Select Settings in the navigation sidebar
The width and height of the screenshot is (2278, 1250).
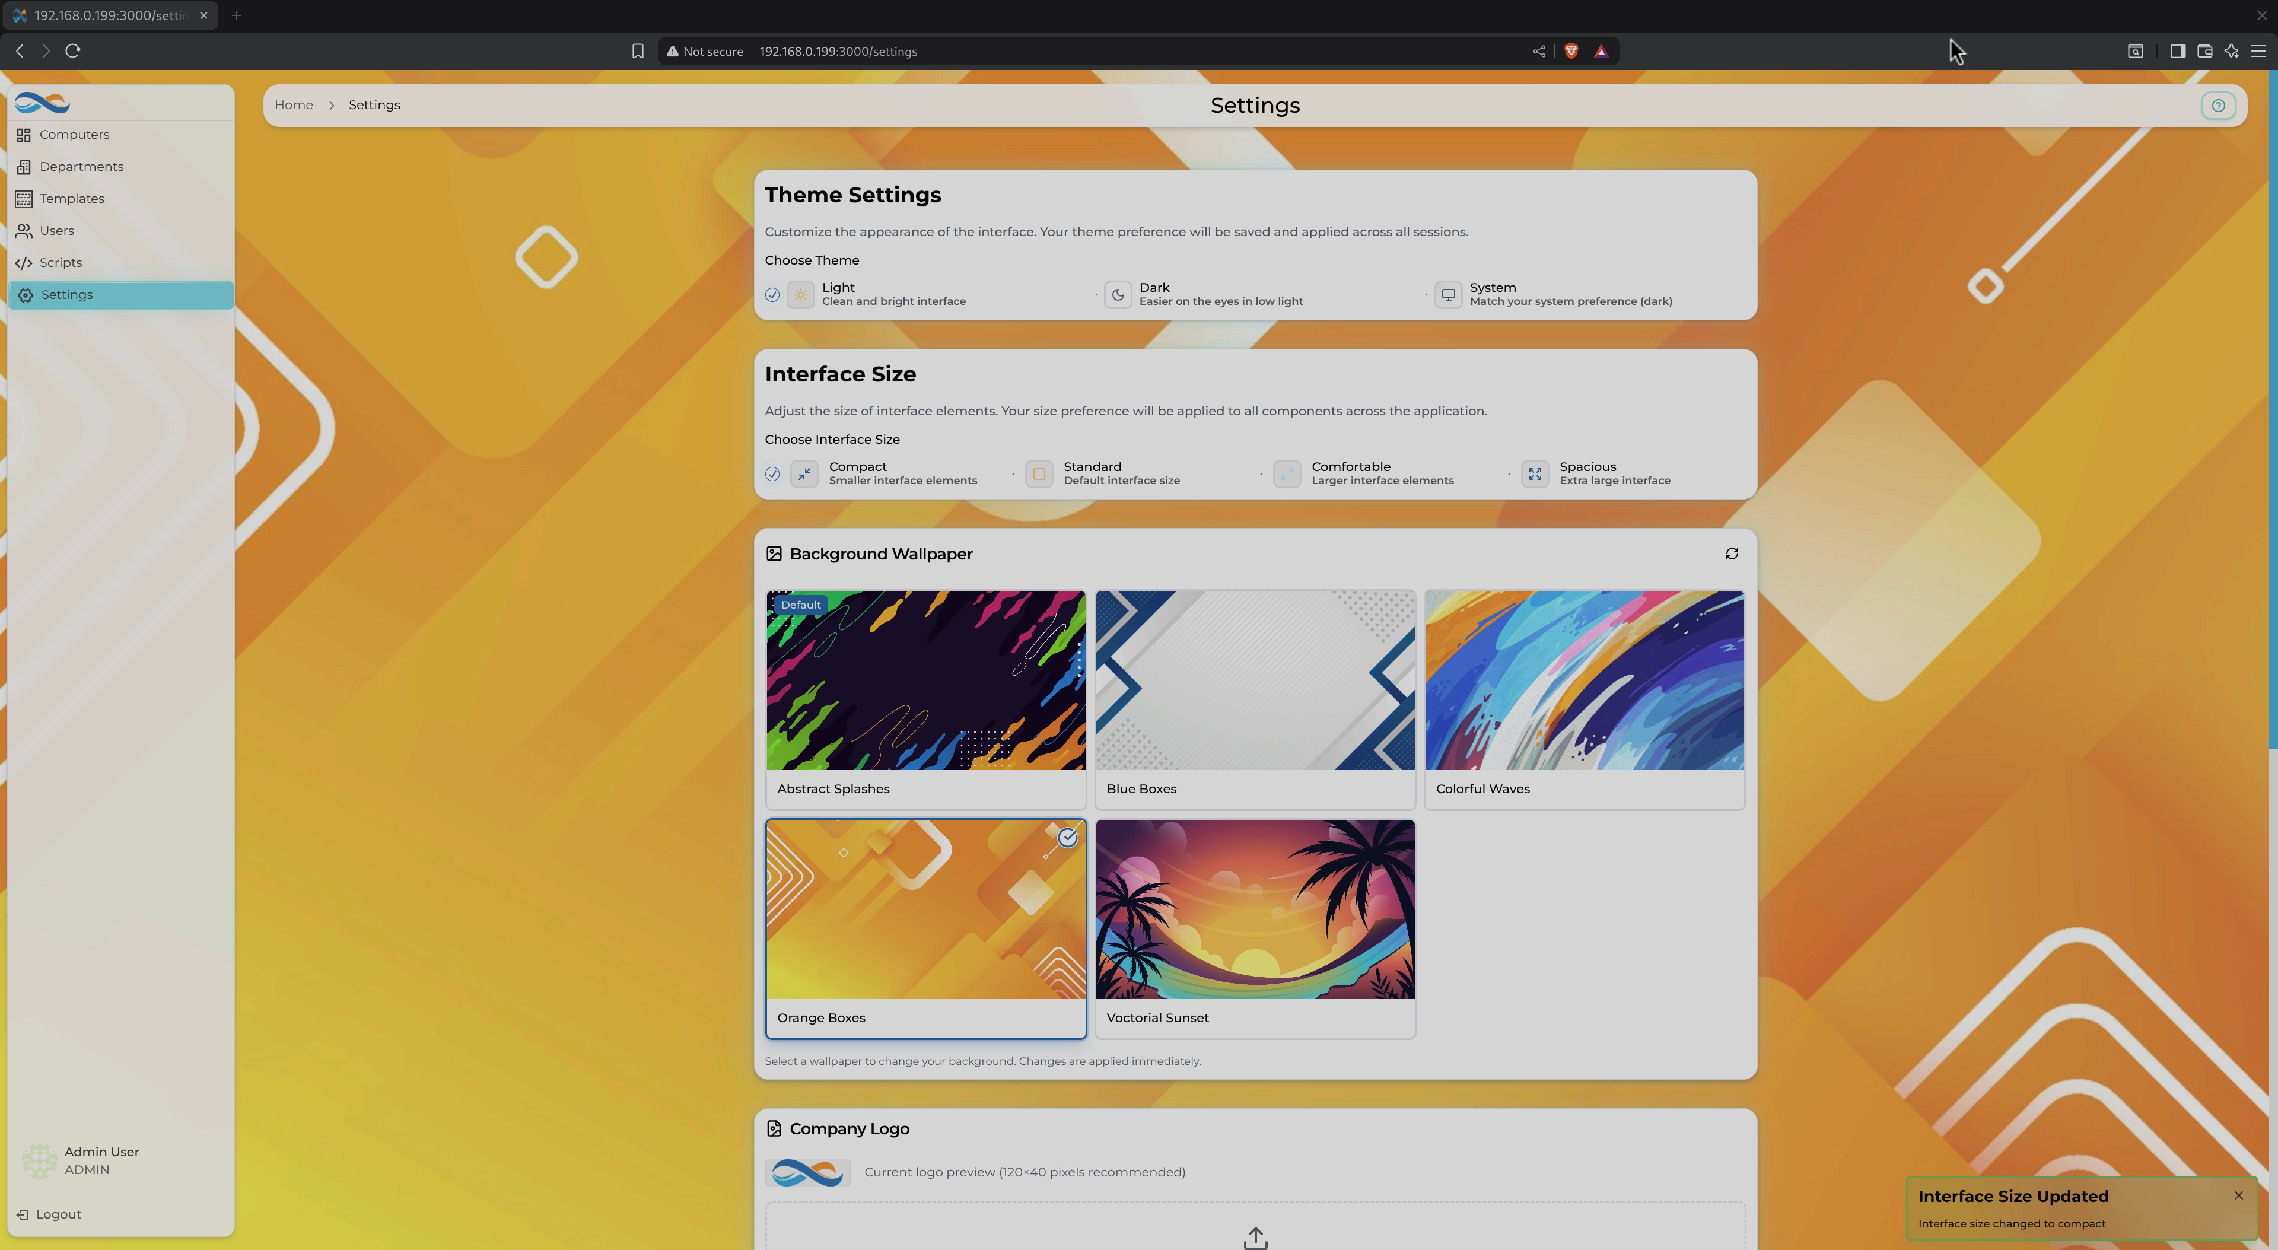point(66,294)
